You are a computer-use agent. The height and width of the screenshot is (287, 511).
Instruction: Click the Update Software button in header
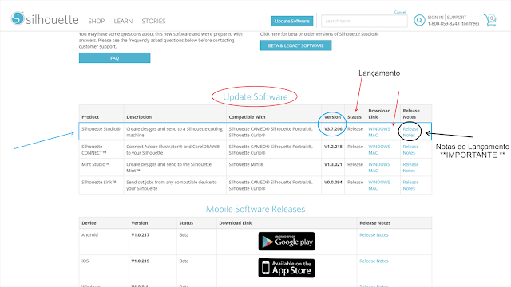292,22
